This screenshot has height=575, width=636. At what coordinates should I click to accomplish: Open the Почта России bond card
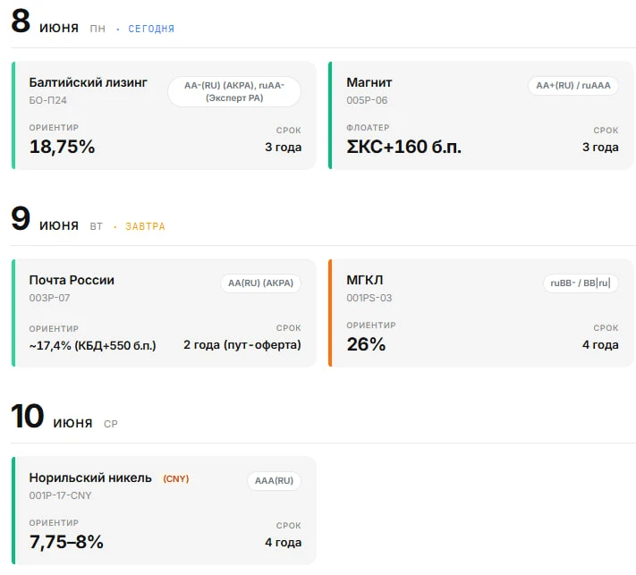[x=164, y=313]
